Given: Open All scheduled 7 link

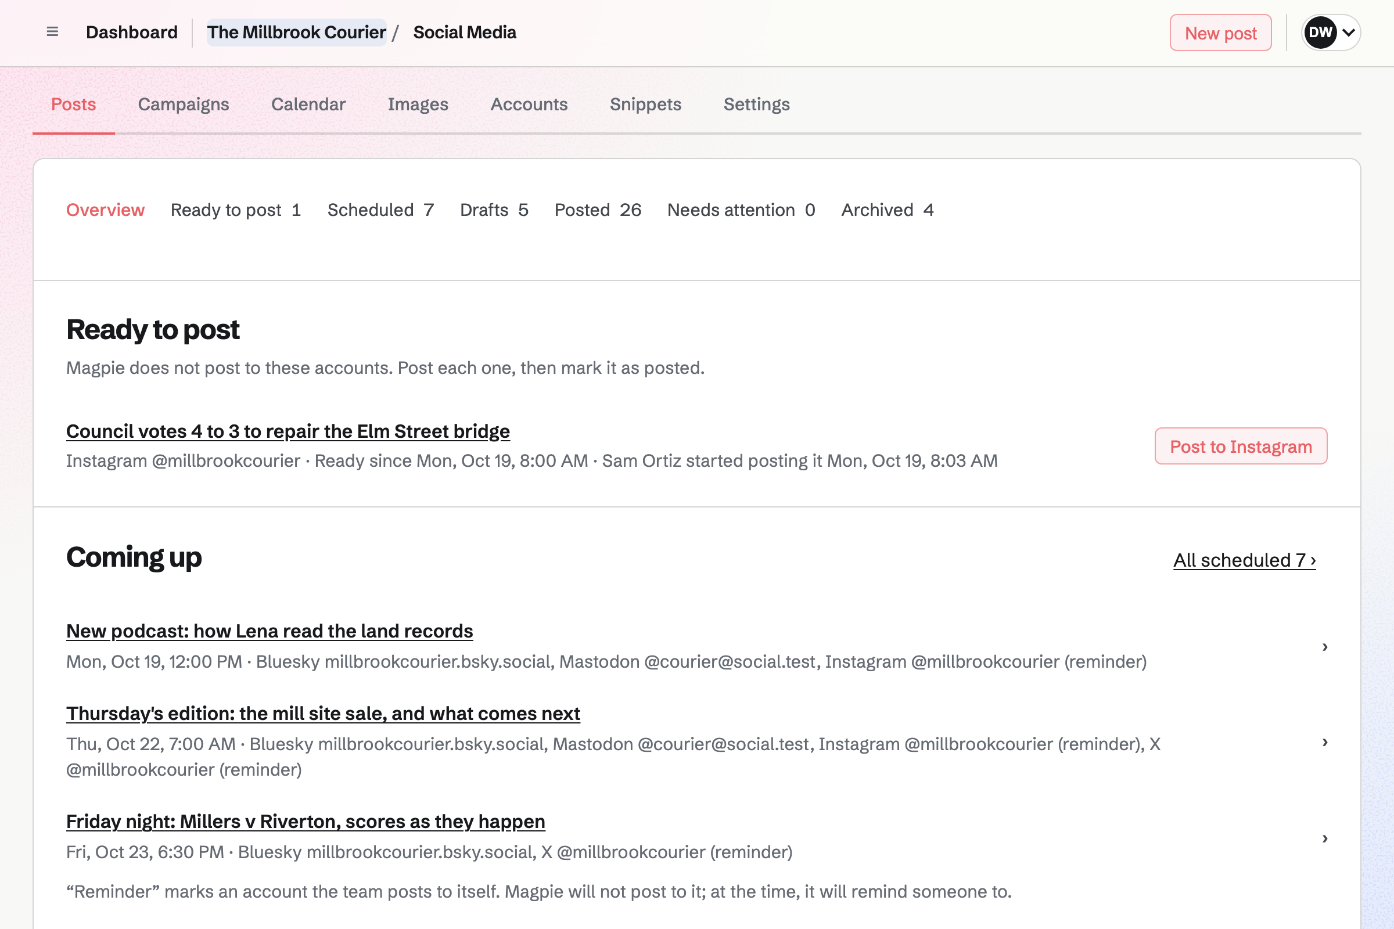Looking at the screenshot, I should click(x=1245, y=560).
